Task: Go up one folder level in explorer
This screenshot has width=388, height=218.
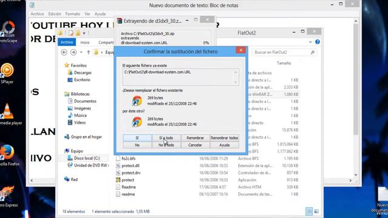Action: [89, 52]
